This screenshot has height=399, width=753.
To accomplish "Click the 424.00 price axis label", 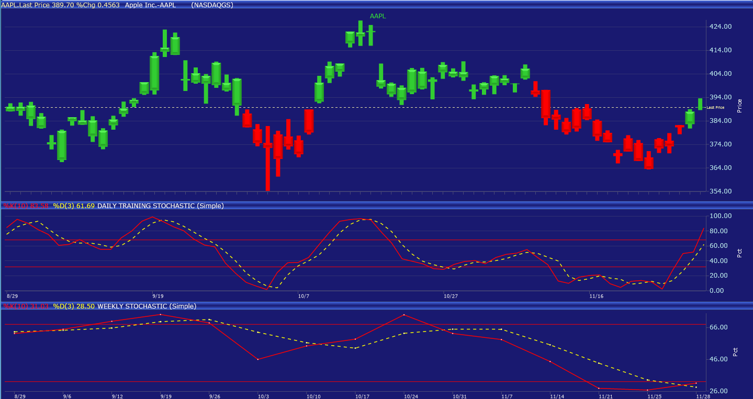I will pos(722,27).
